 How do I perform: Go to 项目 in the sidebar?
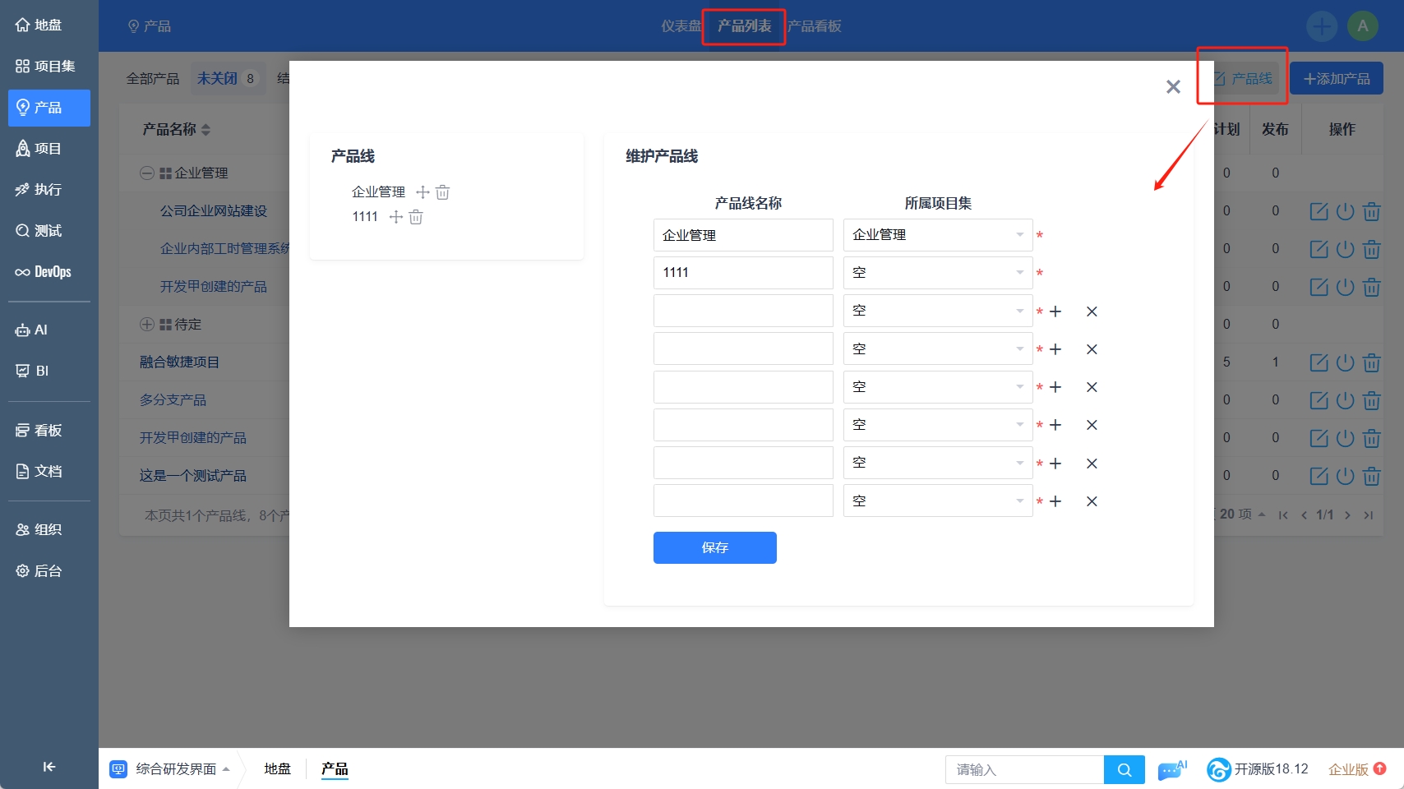coord(39,149)
